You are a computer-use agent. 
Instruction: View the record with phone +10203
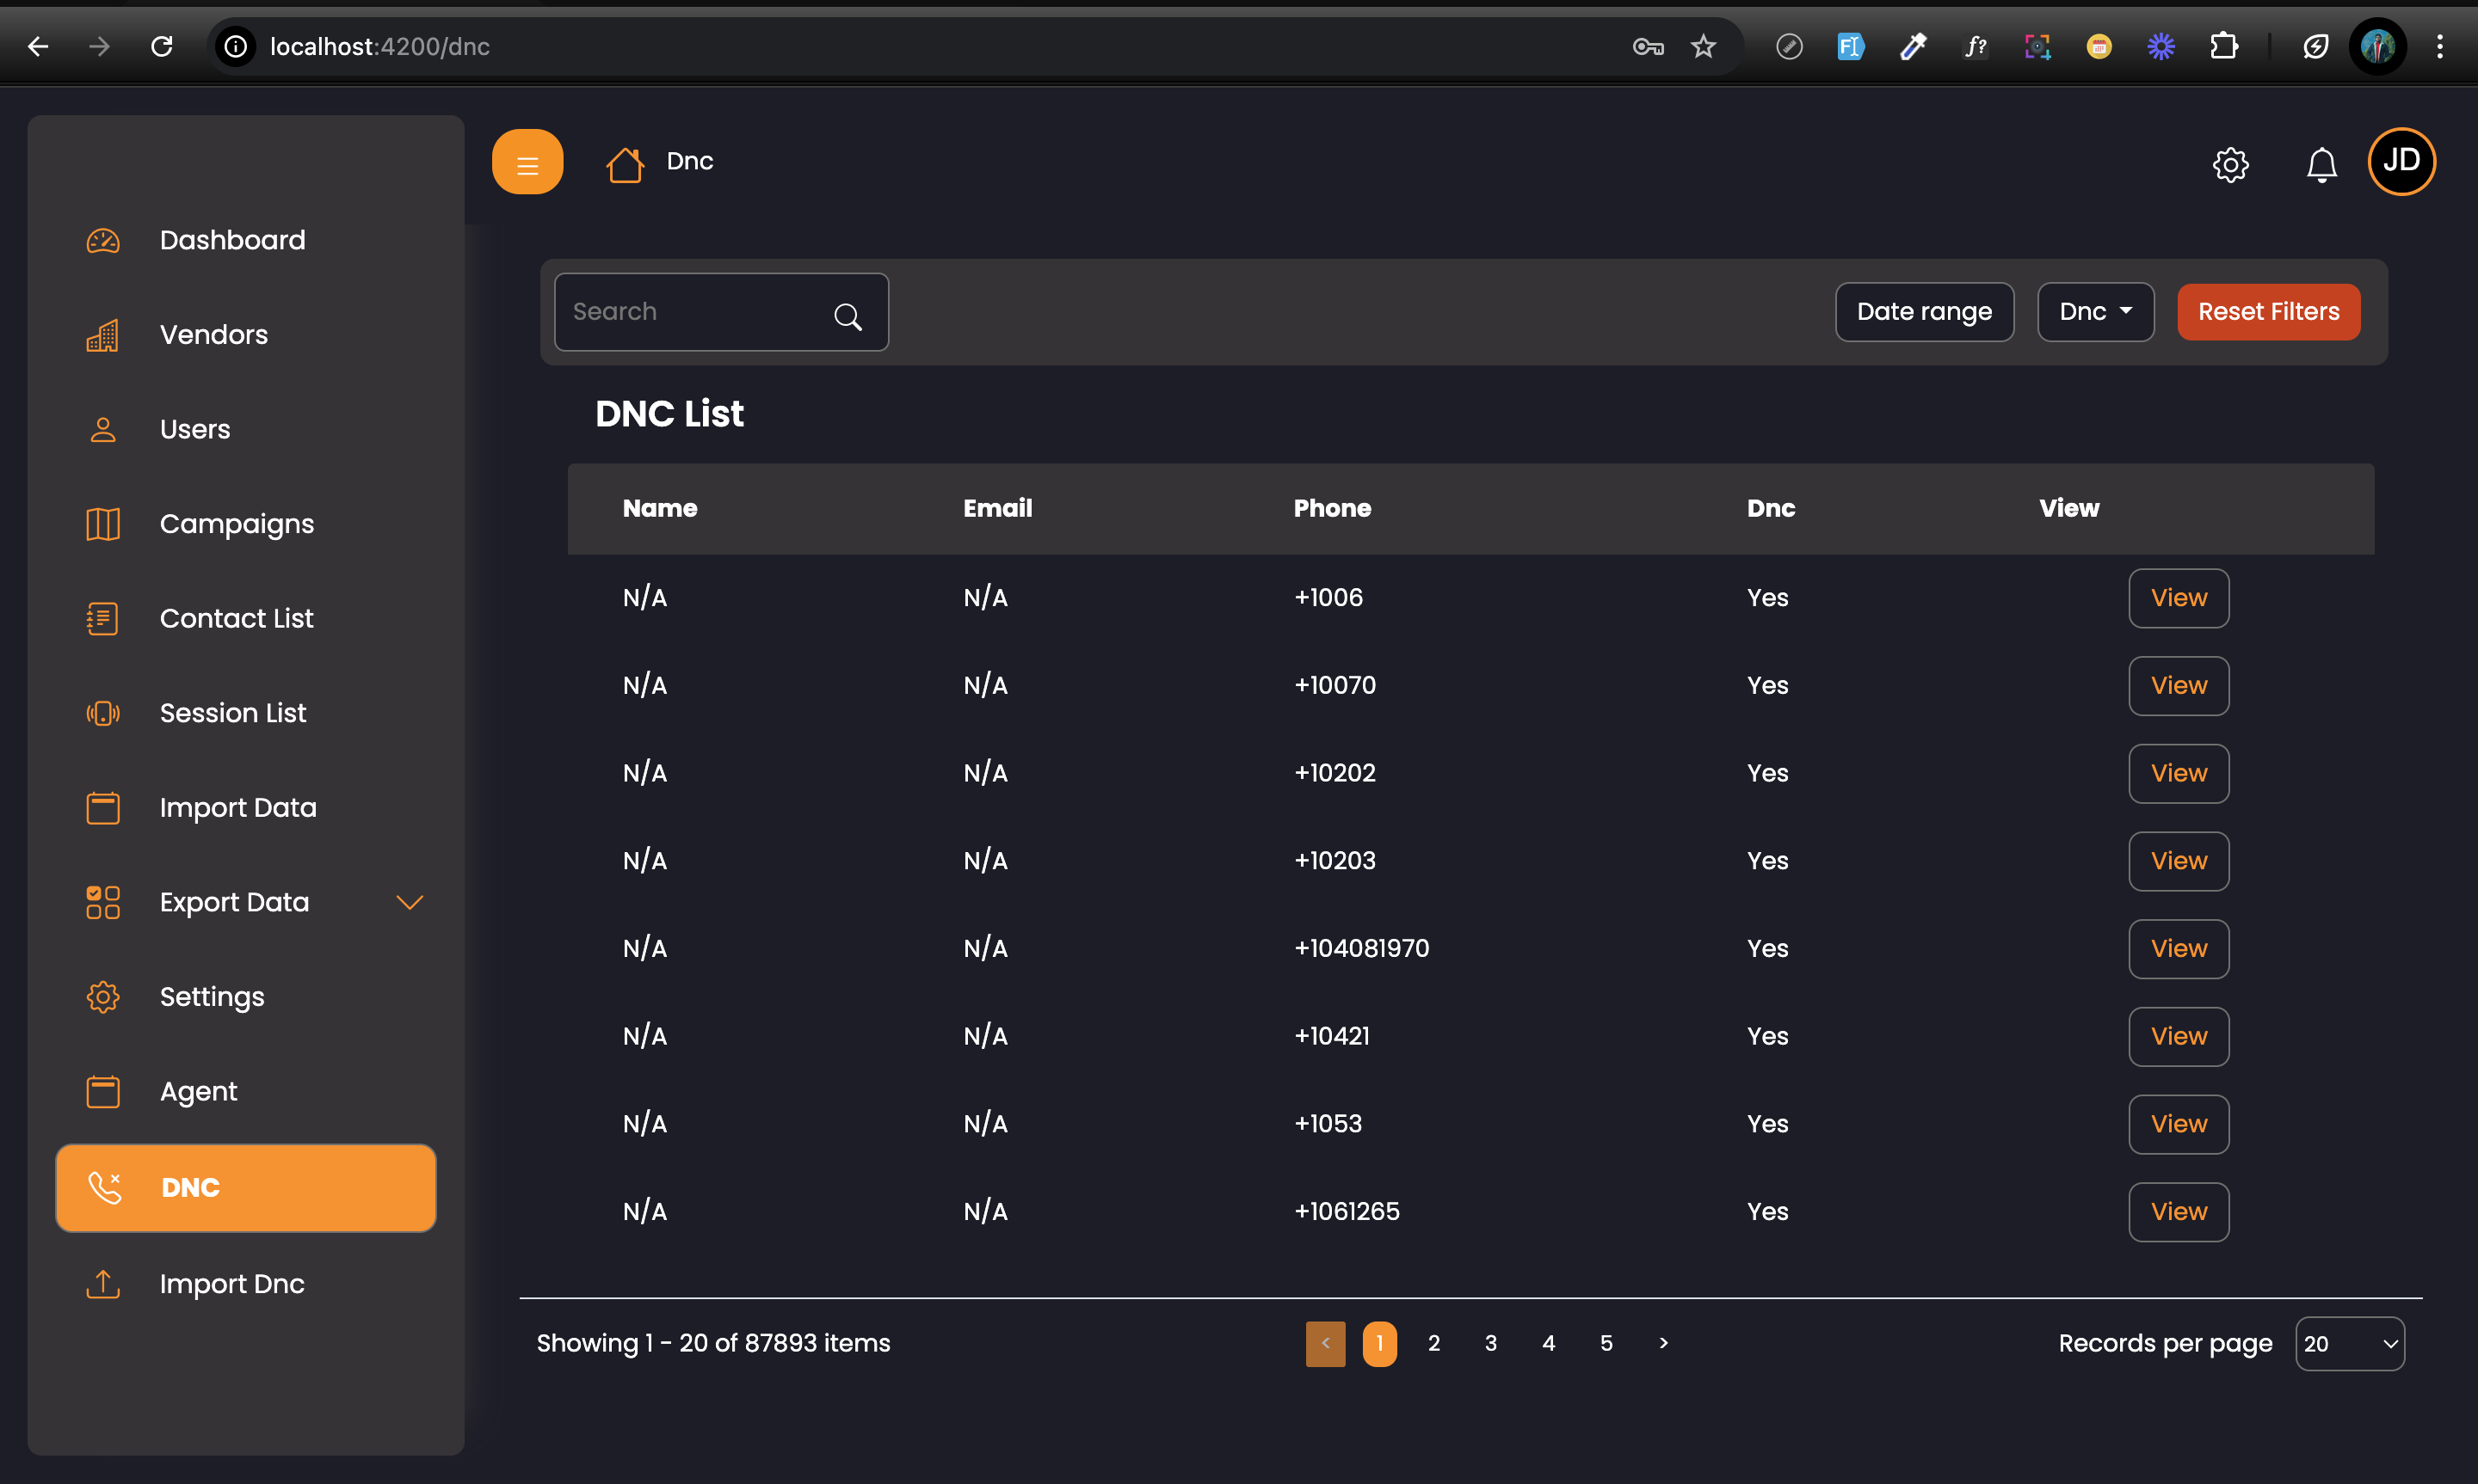[2178, 861]
